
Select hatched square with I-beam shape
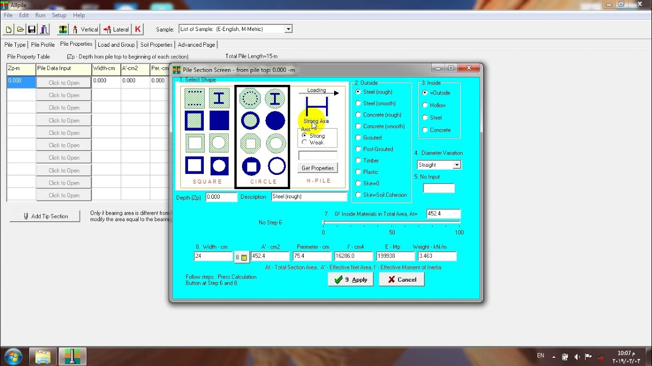(x=219, y=98)
